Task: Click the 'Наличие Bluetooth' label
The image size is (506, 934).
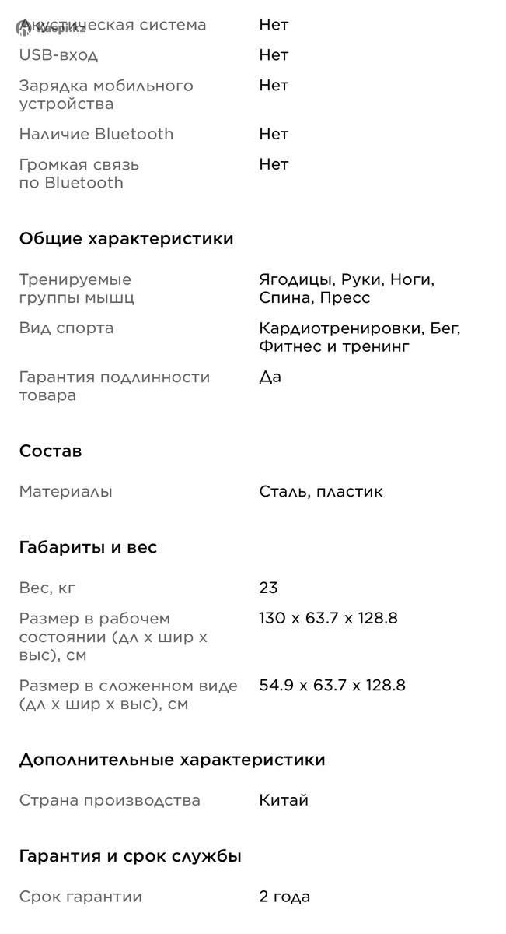Action: (x=96, y=134)
